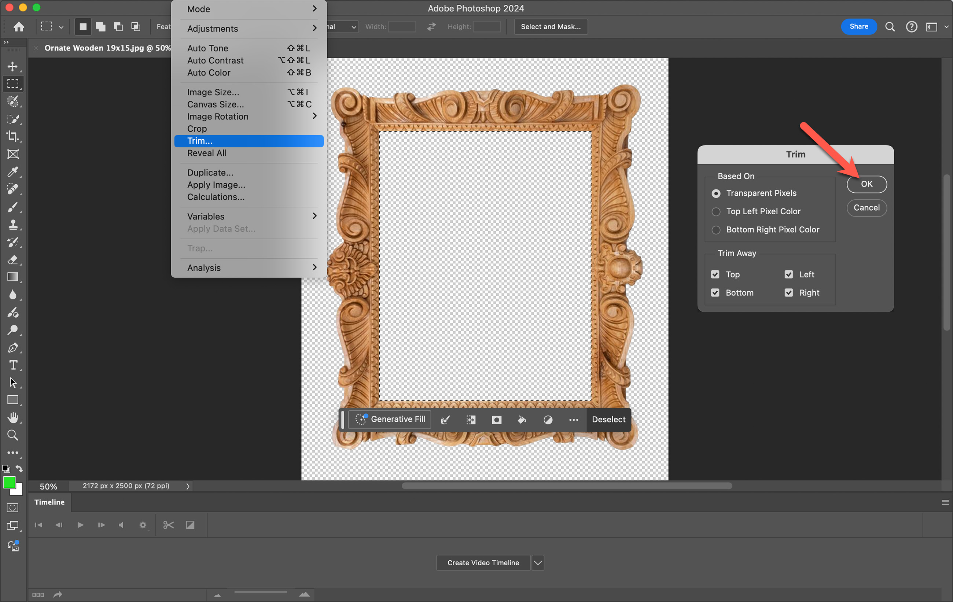The width and height of the screenshot is (953, 602).
Task: Activate the Hand tool
Action: pos(13,418)
